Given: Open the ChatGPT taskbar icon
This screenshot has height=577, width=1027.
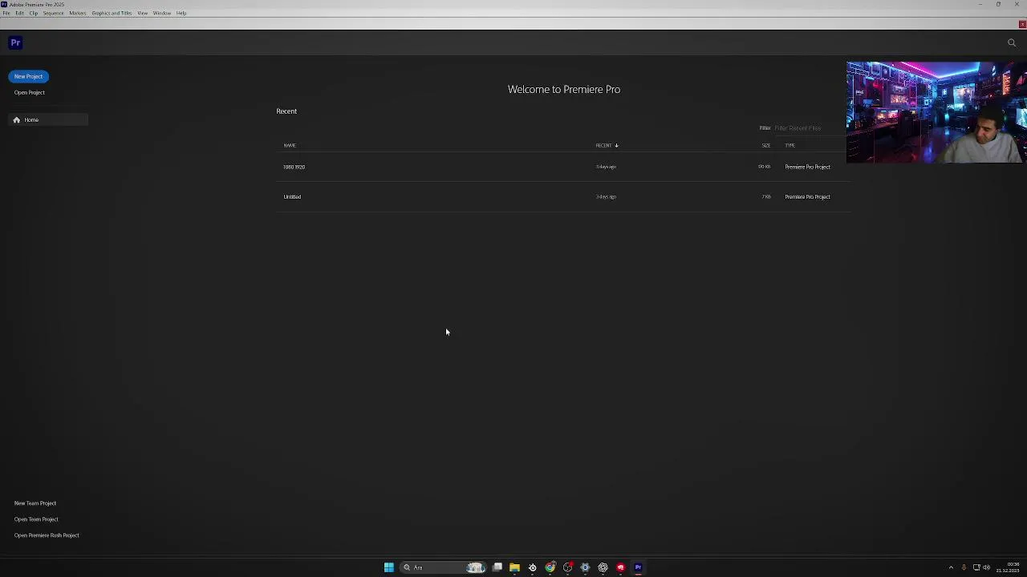Looking at the screenshot, I should click(x=603, y=567).
